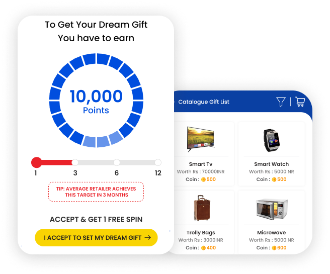330x274 pixels.
Task: Set the month slider to 6
Action: point(117,162)
